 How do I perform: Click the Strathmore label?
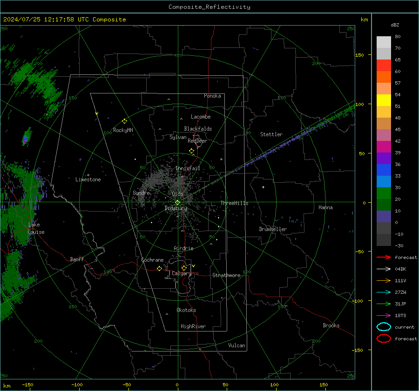[226, 275]
